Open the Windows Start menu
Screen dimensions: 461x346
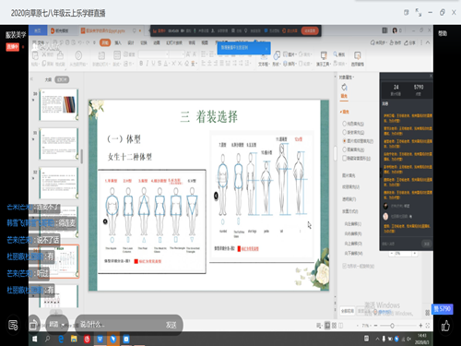34,339
